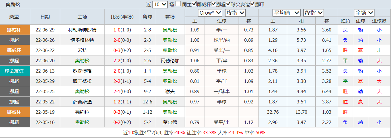Open the Crow* bookmaker dropdown
This screenshot has width=391, height=138.
(210, 13)
